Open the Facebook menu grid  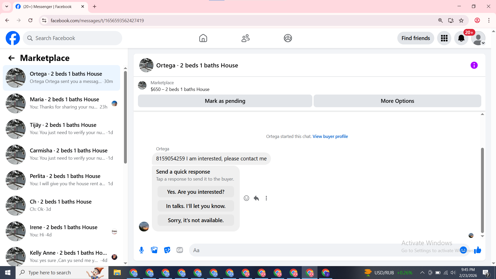click(444, 38)
